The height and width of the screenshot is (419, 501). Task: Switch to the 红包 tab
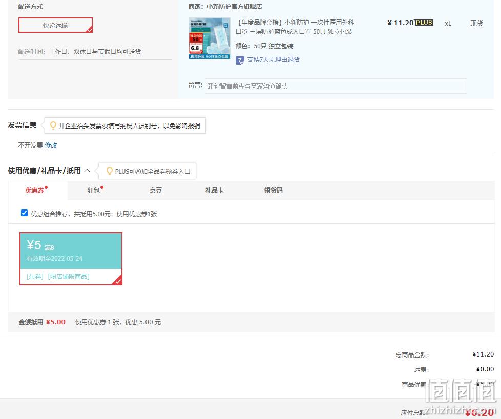pyautogui.click(x=94, y=190)
